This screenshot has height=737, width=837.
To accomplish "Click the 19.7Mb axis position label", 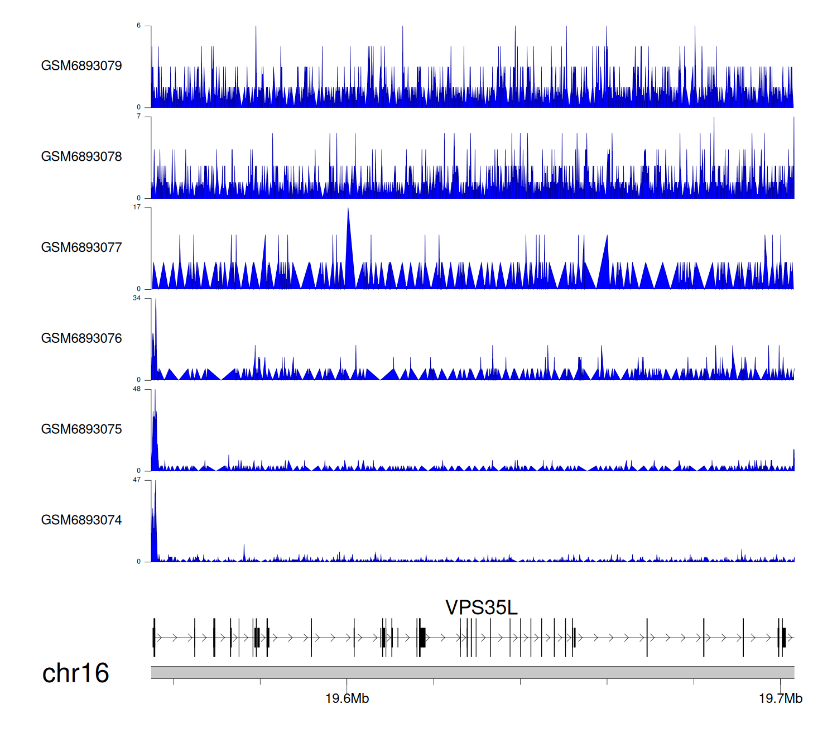I will coord(780,698).
